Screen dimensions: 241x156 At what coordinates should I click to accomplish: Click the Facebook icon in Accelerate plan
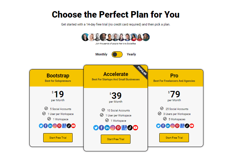[x=101, y=128]
